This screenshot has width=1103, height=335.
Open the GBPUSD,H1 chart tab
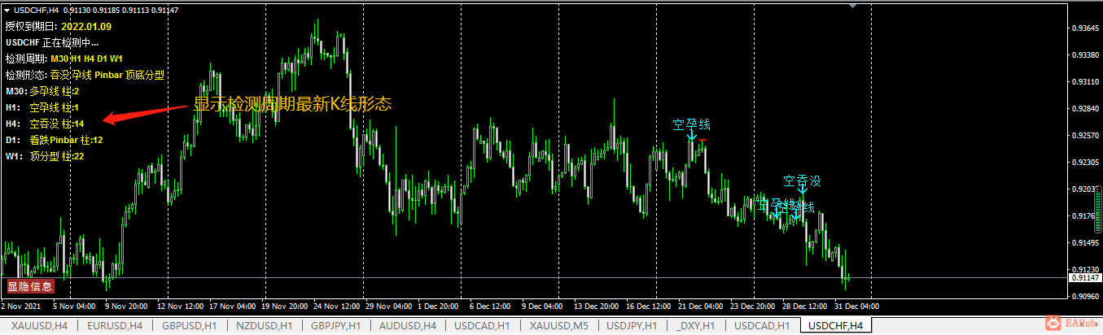click(190, 325)
